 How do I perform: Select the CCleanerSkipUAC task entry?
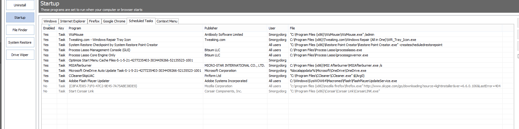[x=81, y=76]
